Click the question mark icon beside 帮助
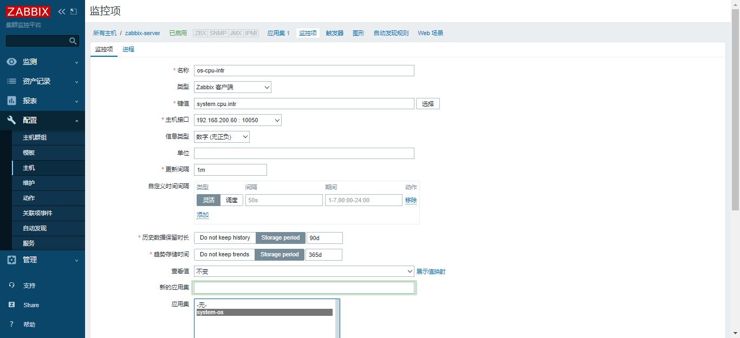740x338 pixels. (x=11, y=324)
